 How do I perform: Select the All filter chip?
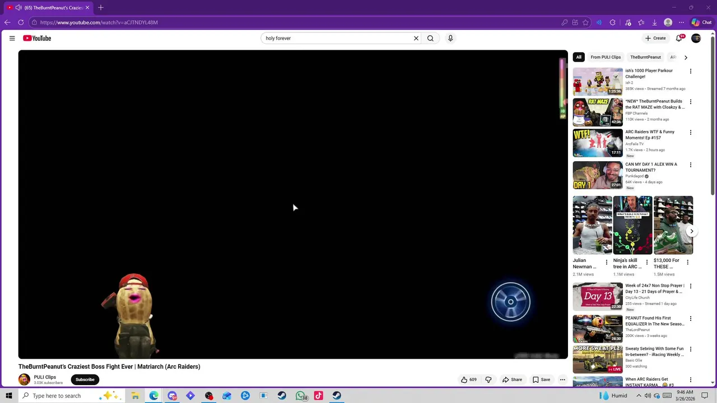[x=579, y=57]
